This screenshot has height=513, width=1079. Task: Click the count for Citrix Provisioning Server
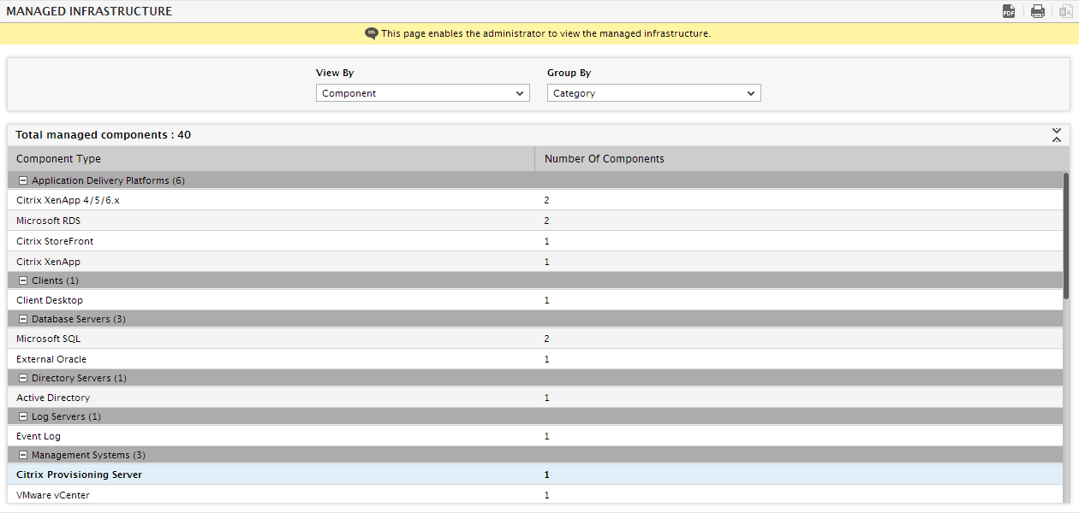(x=547, y=475)
